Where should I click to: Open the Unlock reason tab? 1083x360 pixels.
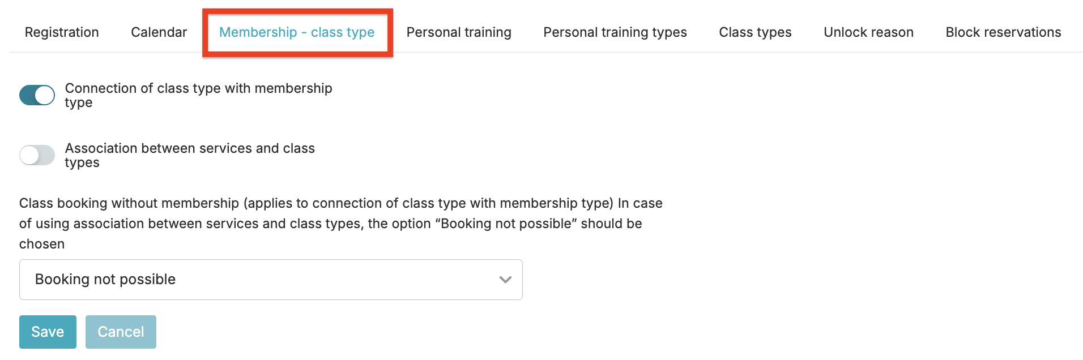pyautogui.click(x=868, y=32)
